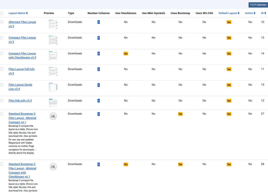
Task: Open Compact Files Layout with Checkboxes v3.9
Action: tap(22, 55)
